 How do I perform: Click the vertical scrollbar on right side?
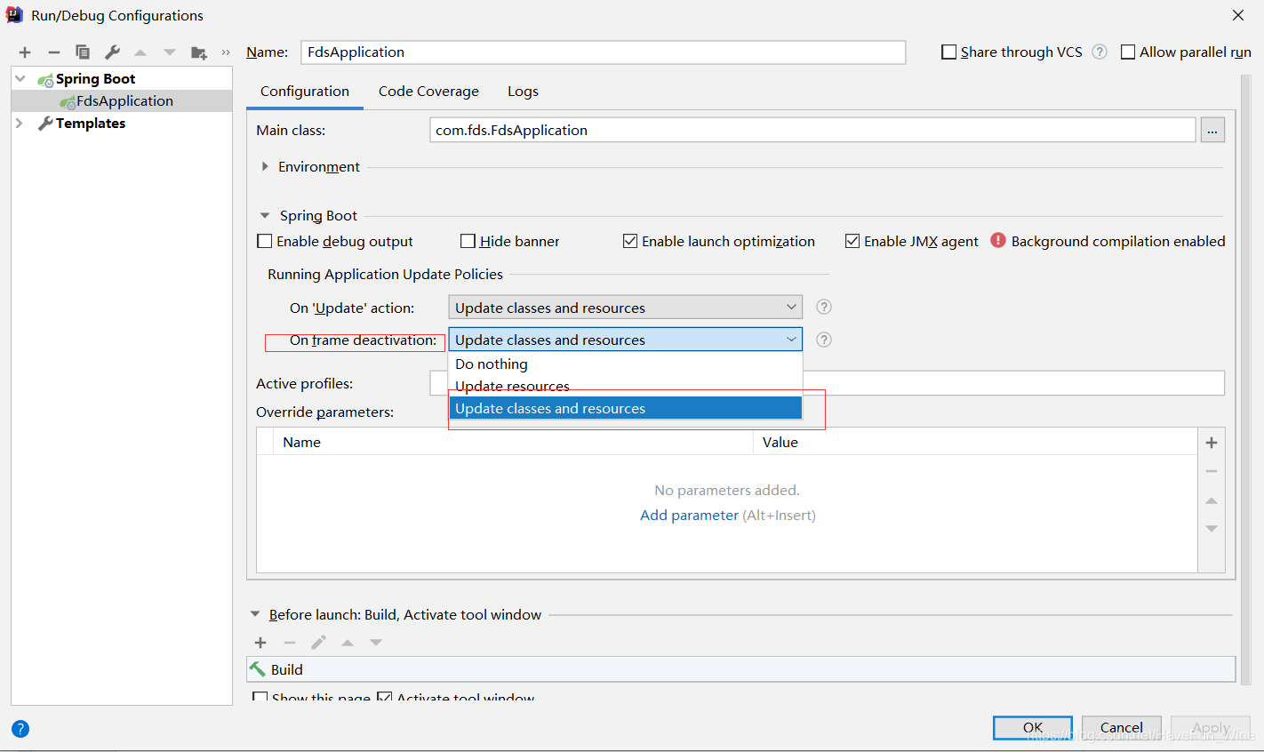(1245, 380)
